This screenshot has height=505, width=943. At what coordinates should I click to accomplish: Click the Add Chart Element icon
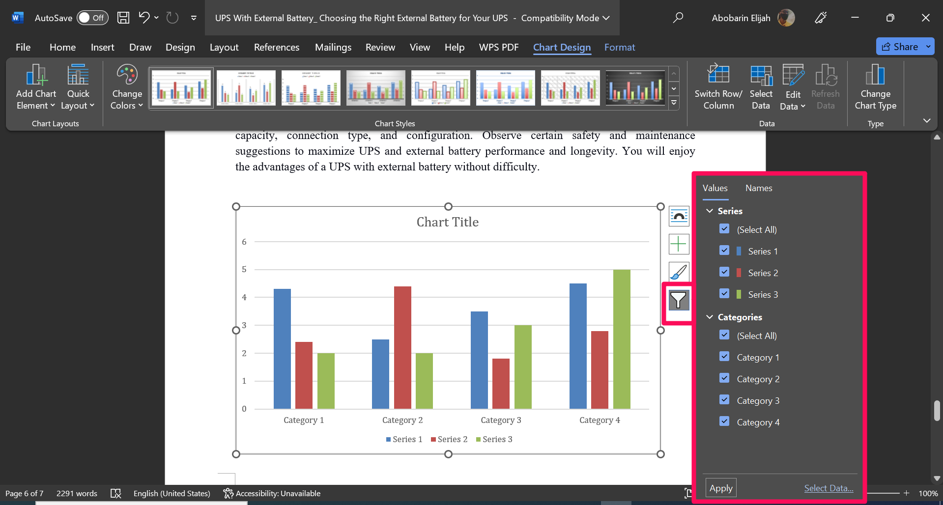pyautogui.click(x=35, y=86)
